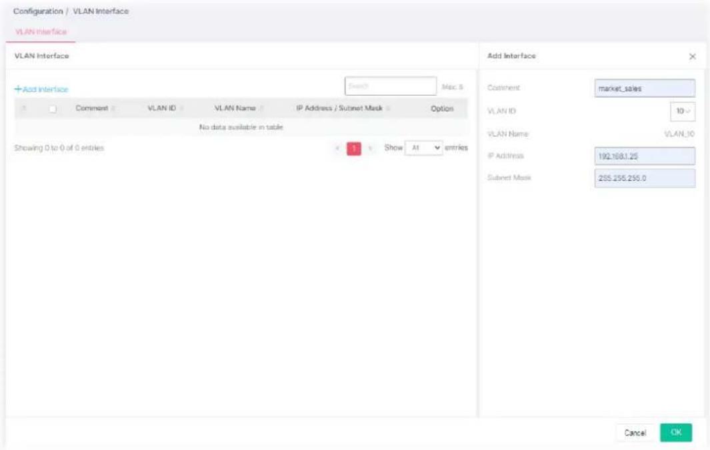Viewport: 710px width, 450px height.
Task: Sort table by VLAN ID column
Action: (165, 109)
